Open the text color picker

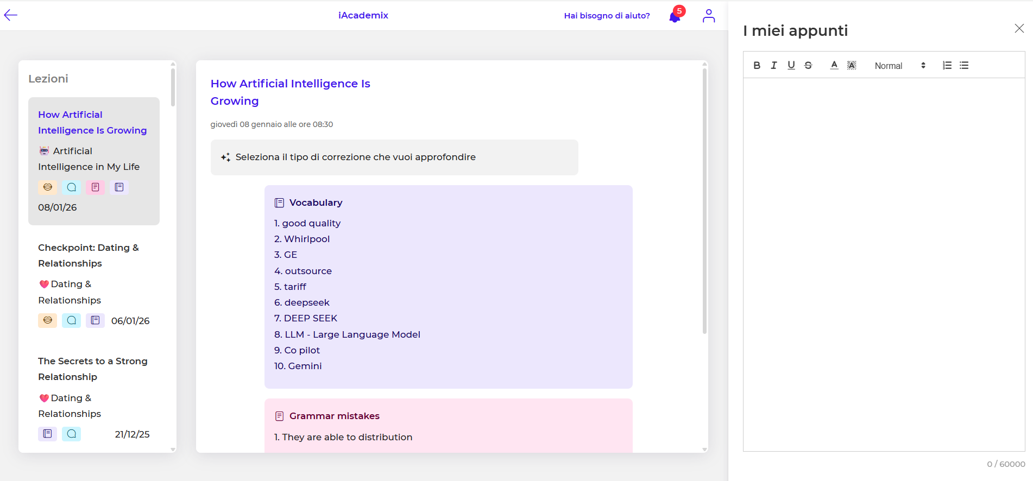pyautogui.click(x=834, y=66)
